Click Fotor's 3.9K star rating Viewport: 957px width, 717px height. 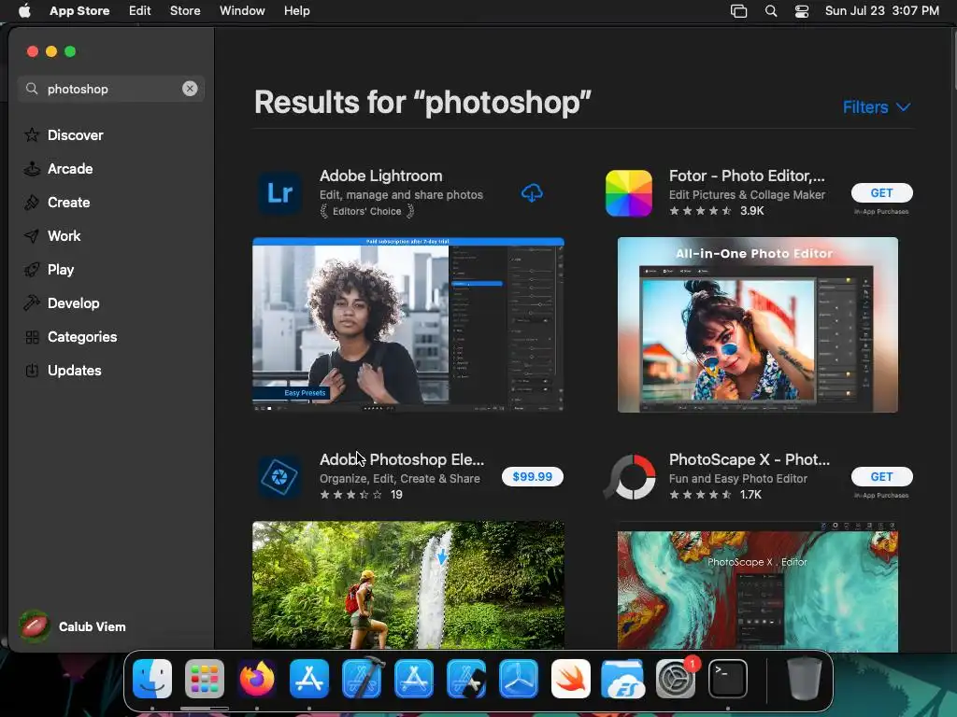[717, 211]
